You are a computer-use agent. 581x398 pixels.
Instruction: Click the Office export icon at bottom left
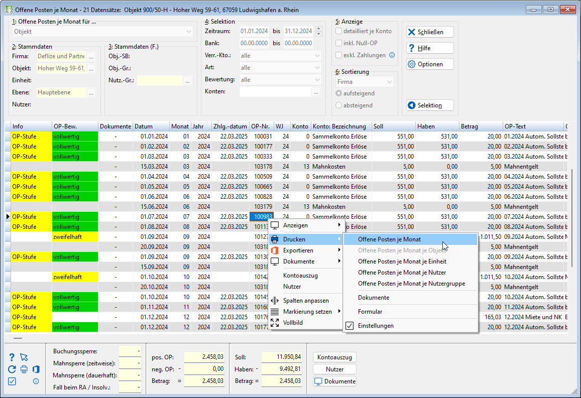(36, 369)
